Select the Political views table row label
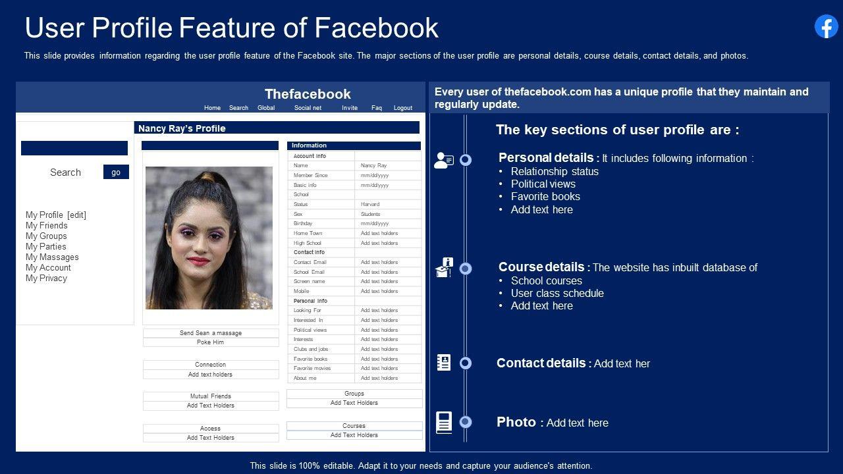The width and height of the screenshot is (843, 474). pos(310,330)
